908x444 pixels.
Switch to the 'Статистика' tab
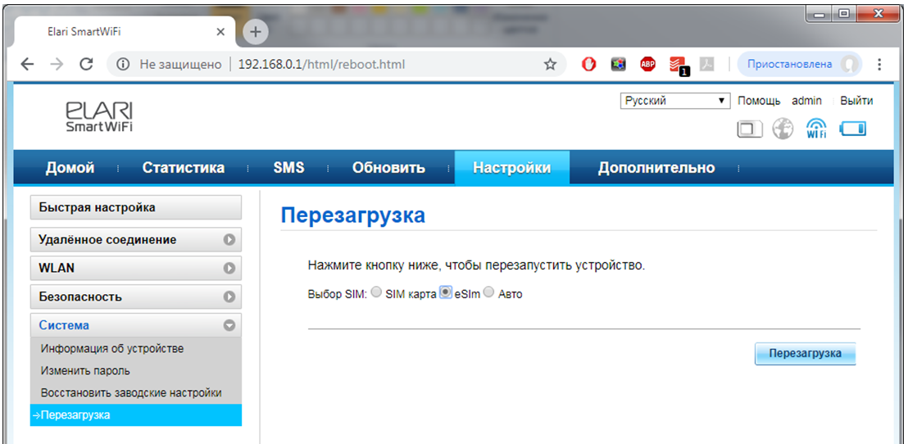(184, 168)
